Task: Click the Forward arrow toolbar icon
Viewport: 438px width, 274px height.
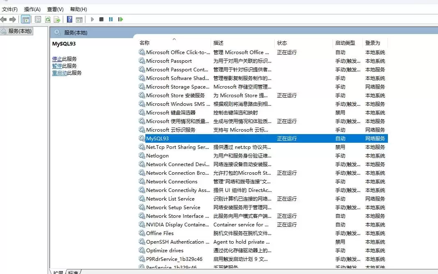Action: [x=12, y=19]
